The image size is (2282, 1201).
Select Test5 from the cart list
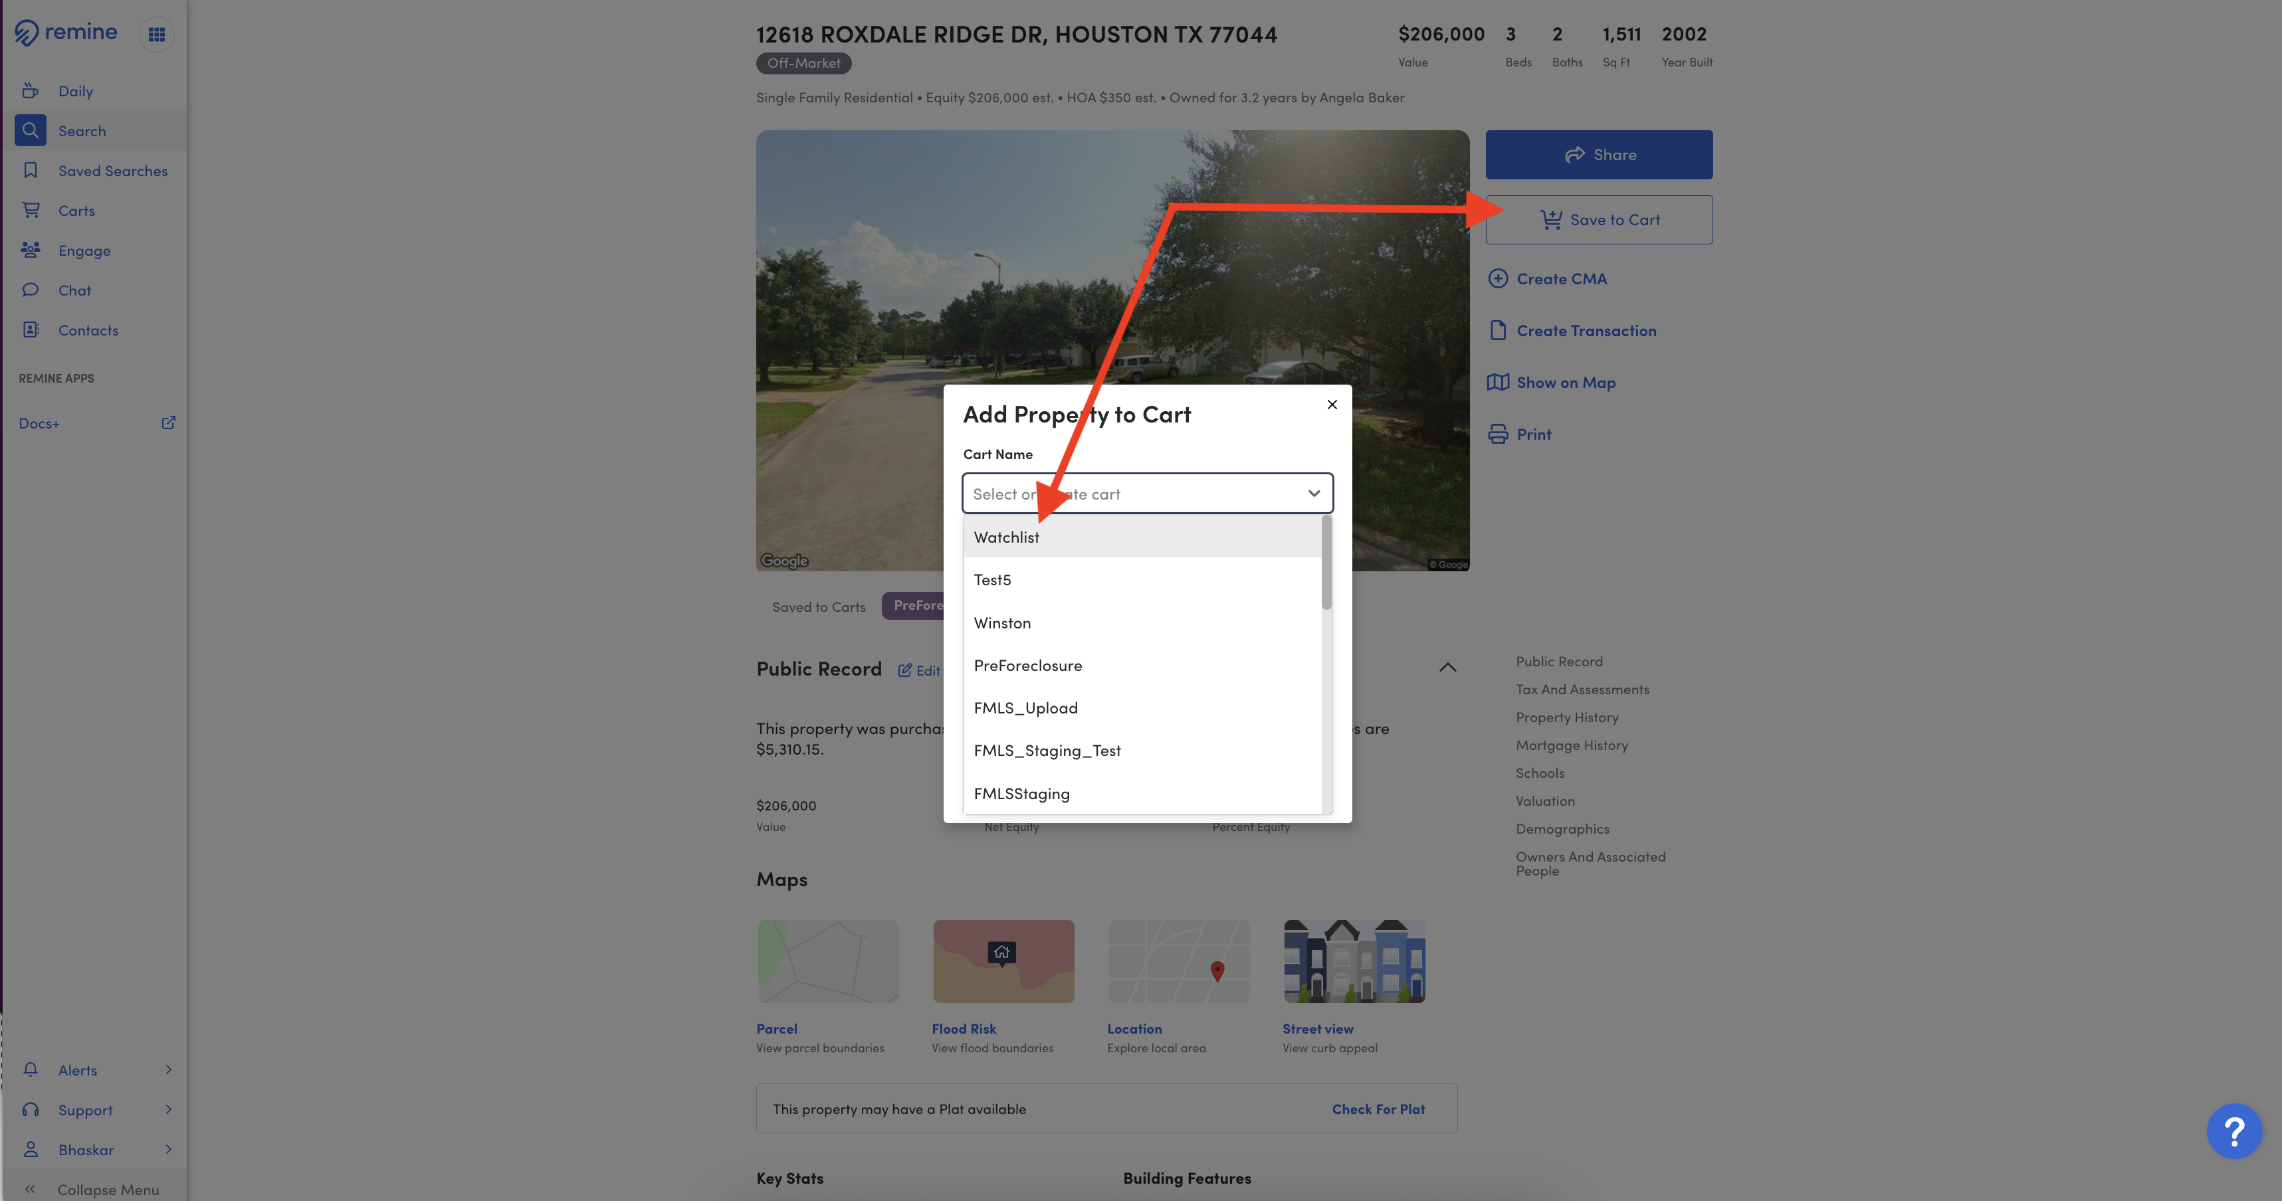coord(1143,580)
